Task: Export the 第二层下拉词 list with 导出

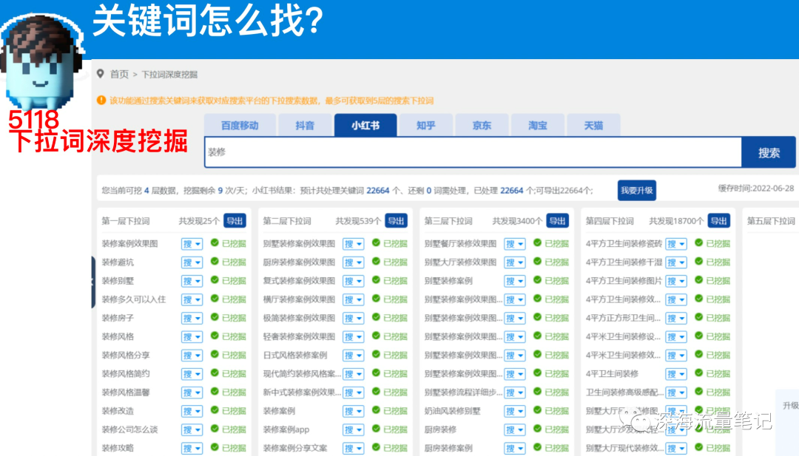Action: coord(396,221)
